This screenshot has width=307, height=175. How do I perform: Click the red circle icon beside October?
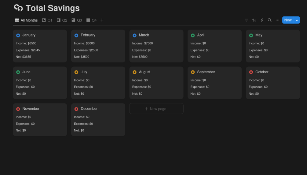pos(251,72)
